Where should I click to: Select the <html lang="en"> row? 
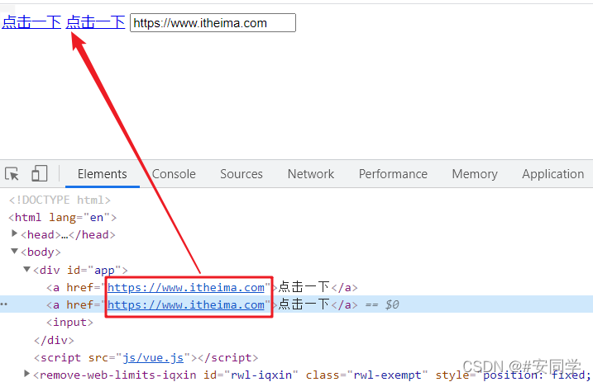(62, 218)
